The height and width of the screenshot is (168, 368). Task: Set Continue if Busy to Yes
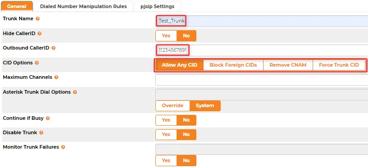point(166,120)
